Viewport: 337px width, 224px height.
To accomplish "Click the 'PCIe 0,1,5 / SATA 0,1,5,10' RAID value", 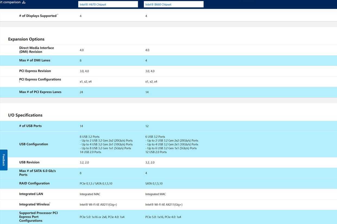I will [96, 183].
